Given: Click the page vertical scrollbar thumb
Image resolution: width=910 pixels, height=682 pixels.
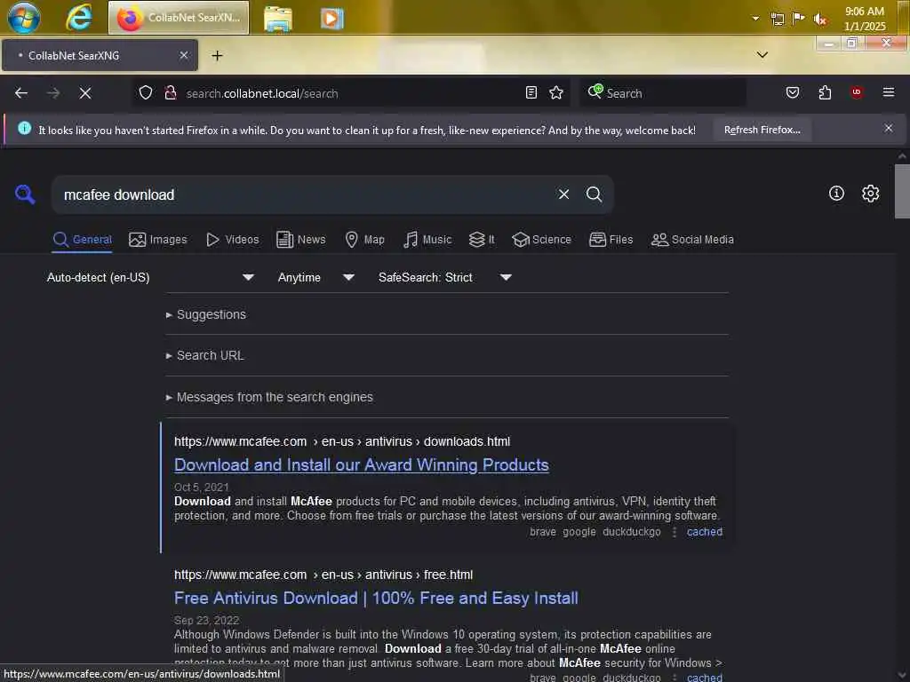Looking at the screenshot, I should 902,192.
